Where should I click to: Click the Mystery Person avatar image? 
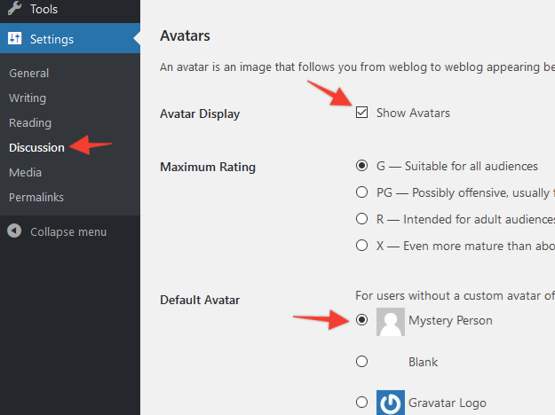click(x=391, y=322)
